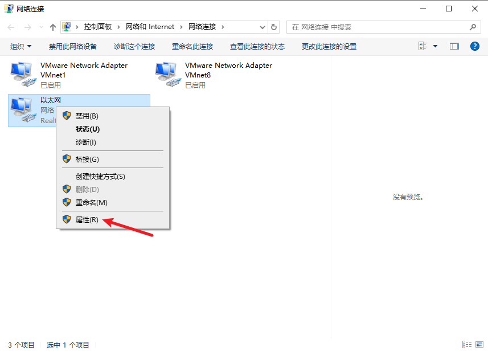This screenshot has width=488, height=351.
Task: Click the network connections icon in address bar
Action: pos(67,26)
